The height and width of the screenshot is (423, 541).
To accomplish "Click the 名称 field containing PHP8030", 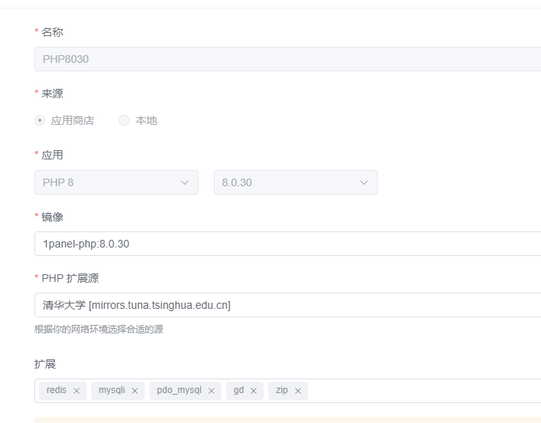I will click(287, 59).
